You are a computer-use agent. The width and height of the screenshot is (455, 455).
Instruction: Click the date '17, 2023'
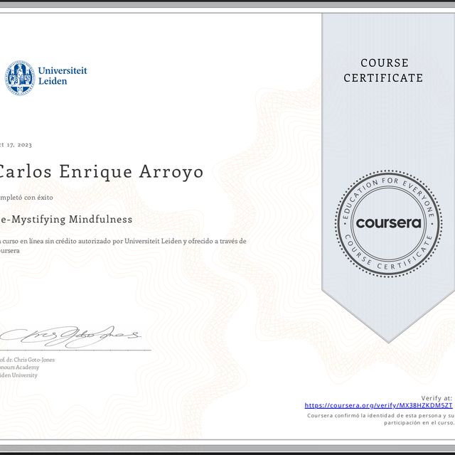click(x=19, y=145)
